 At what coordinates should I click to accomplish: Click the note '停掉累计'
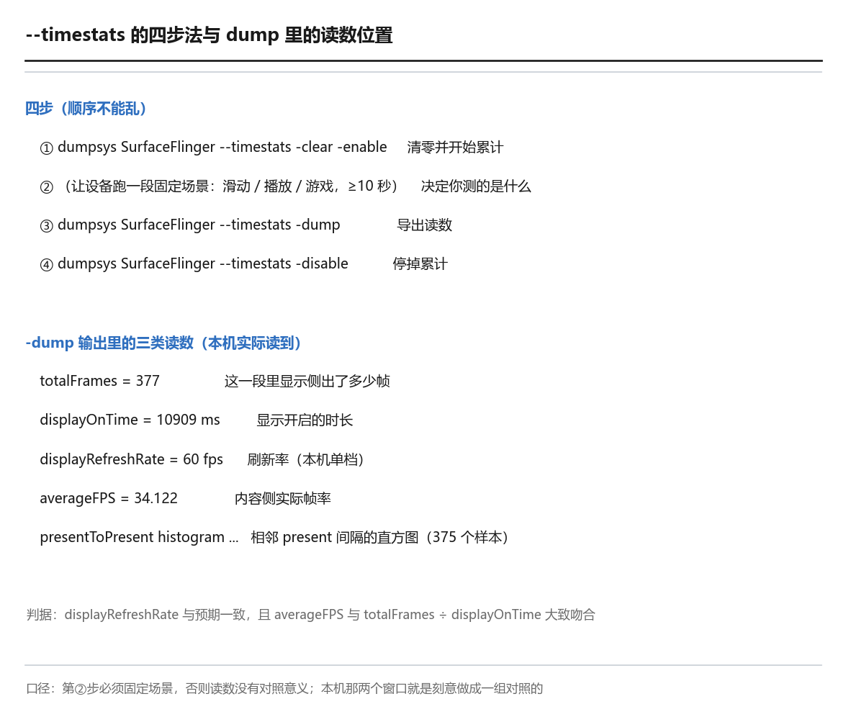[420, 263]
